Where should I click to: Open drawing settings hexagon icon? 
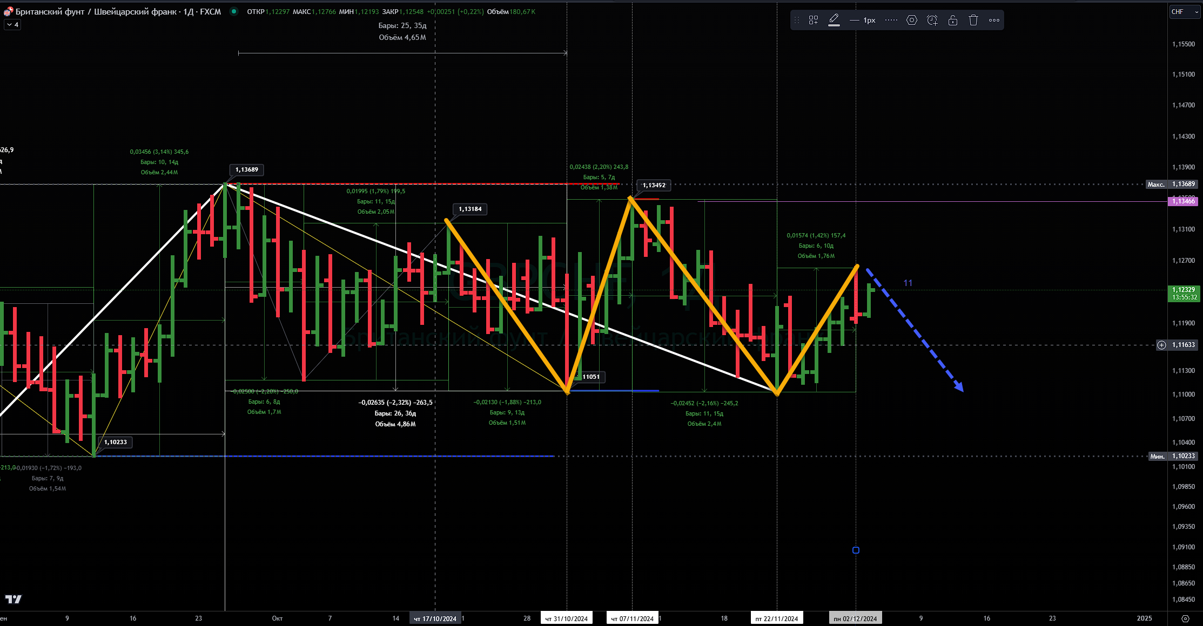pyautogui.click(x=912, y=20)
